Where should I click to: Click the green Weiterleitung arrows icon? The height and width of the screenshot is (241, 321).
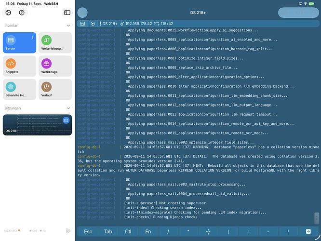click(x=46, y=40)
